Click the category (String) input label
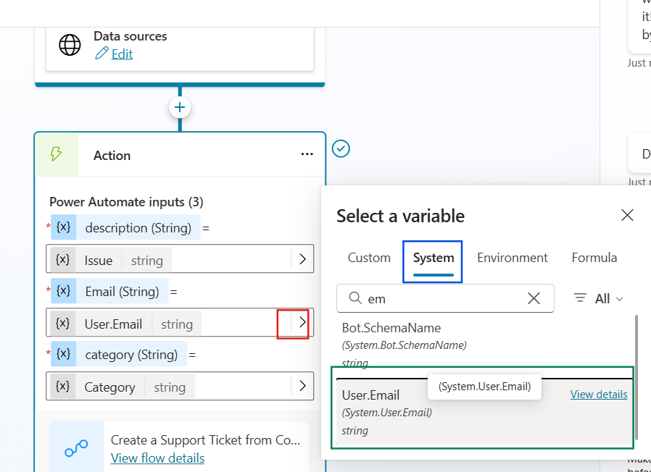The width and height of the screenshot is (651, 472). pos(131,354)
